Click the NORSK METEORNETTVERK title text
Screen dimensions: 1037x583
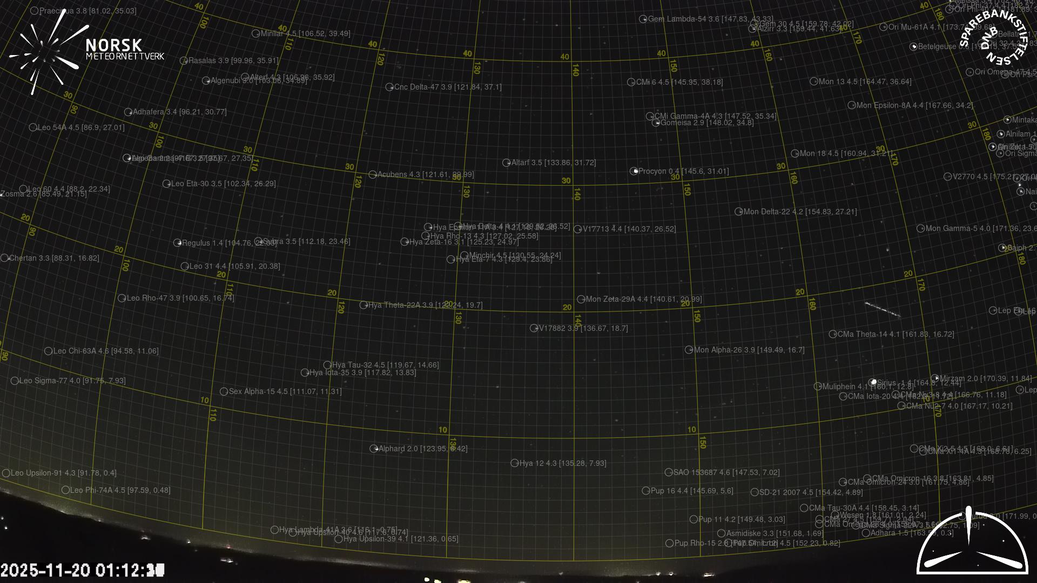point(124,49)
